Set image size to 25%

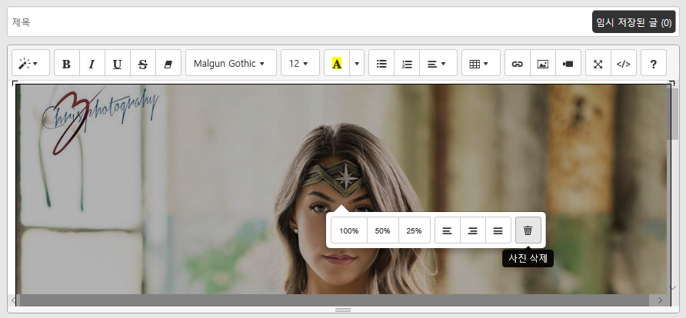414,230
